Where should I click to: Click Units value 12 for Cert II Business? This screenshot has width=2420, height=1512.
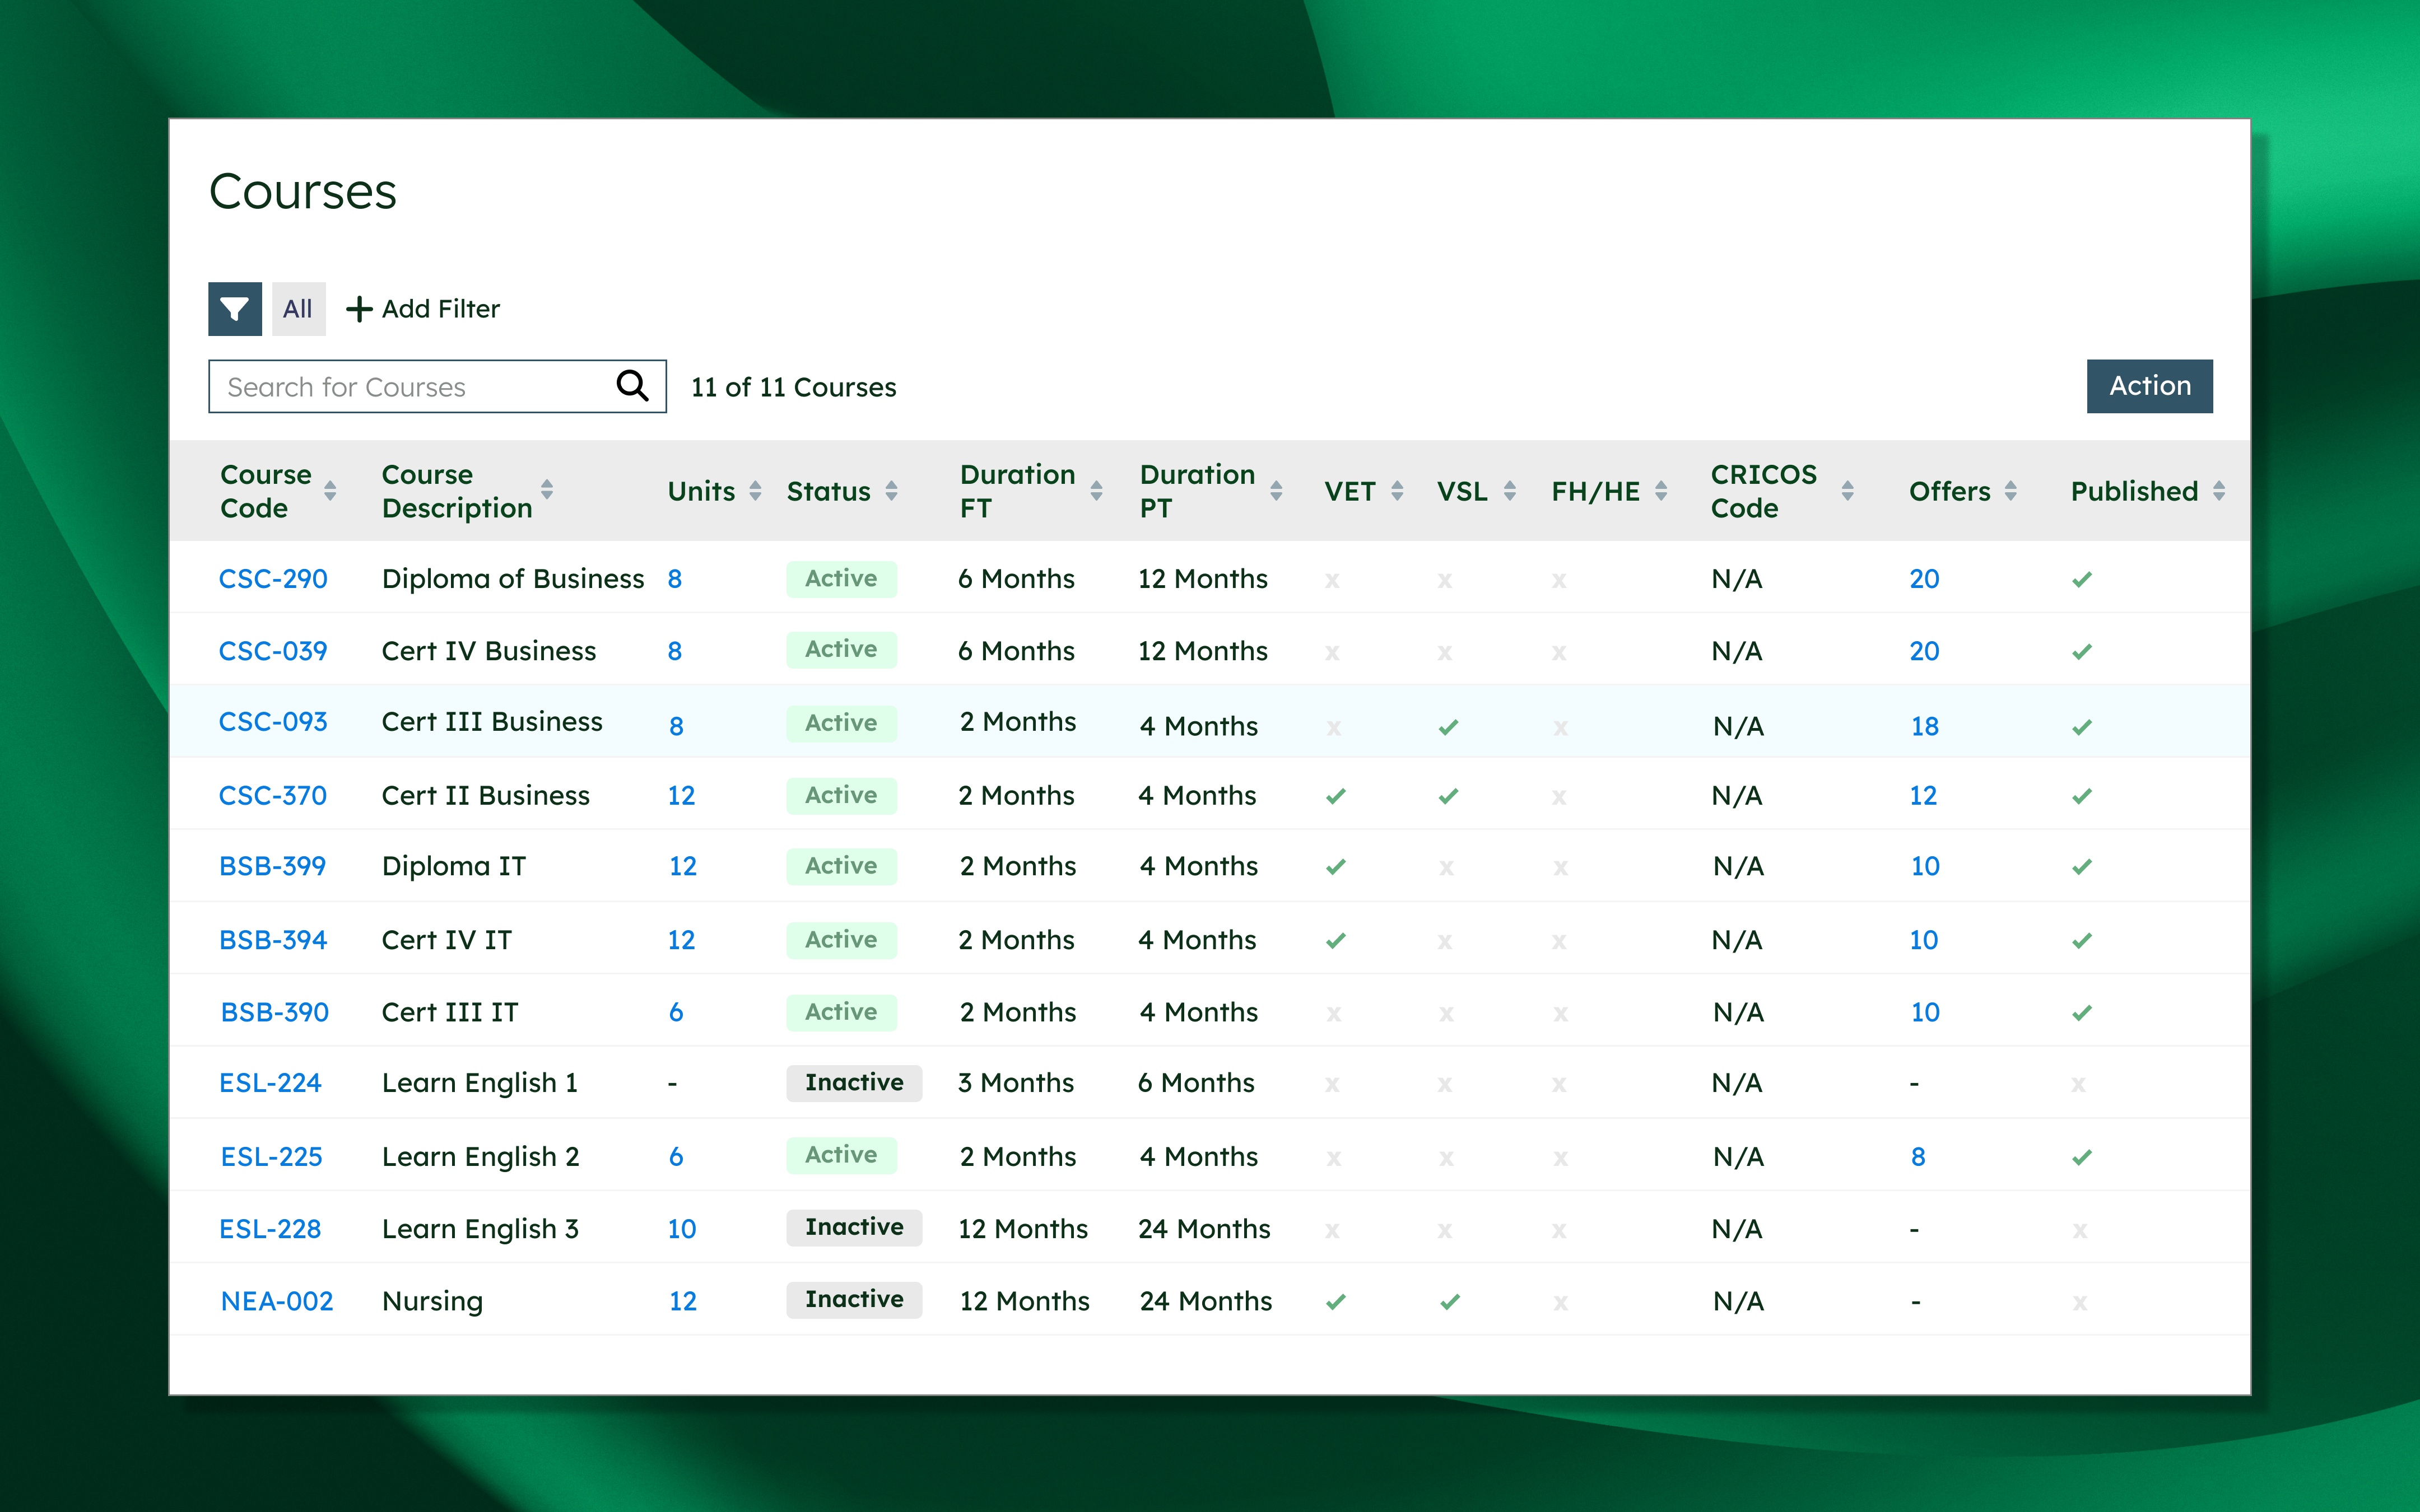[681, 796]
